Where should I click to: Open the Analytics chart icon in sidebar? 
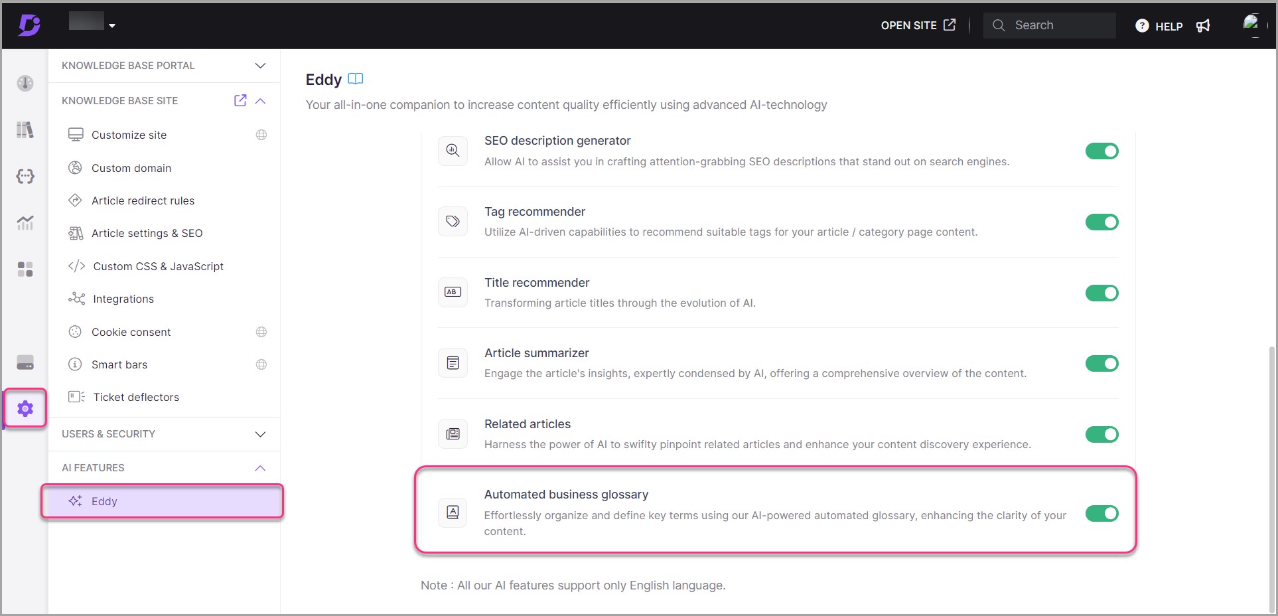tap(25, 223)
